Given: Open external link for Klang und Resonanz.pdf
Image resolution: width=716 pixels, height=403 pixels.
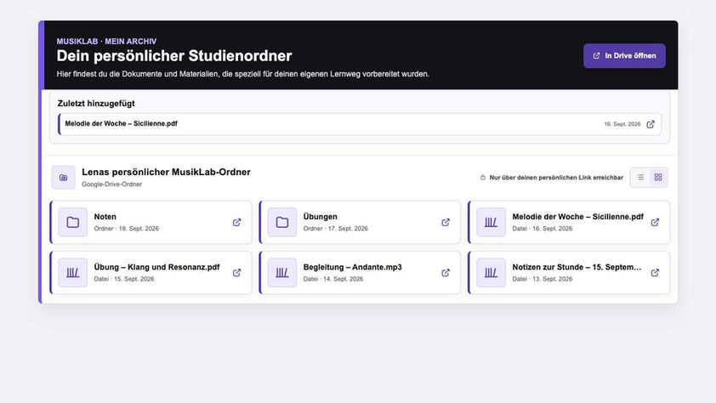Looking at the screenshot, I should [x=236, y=272].
